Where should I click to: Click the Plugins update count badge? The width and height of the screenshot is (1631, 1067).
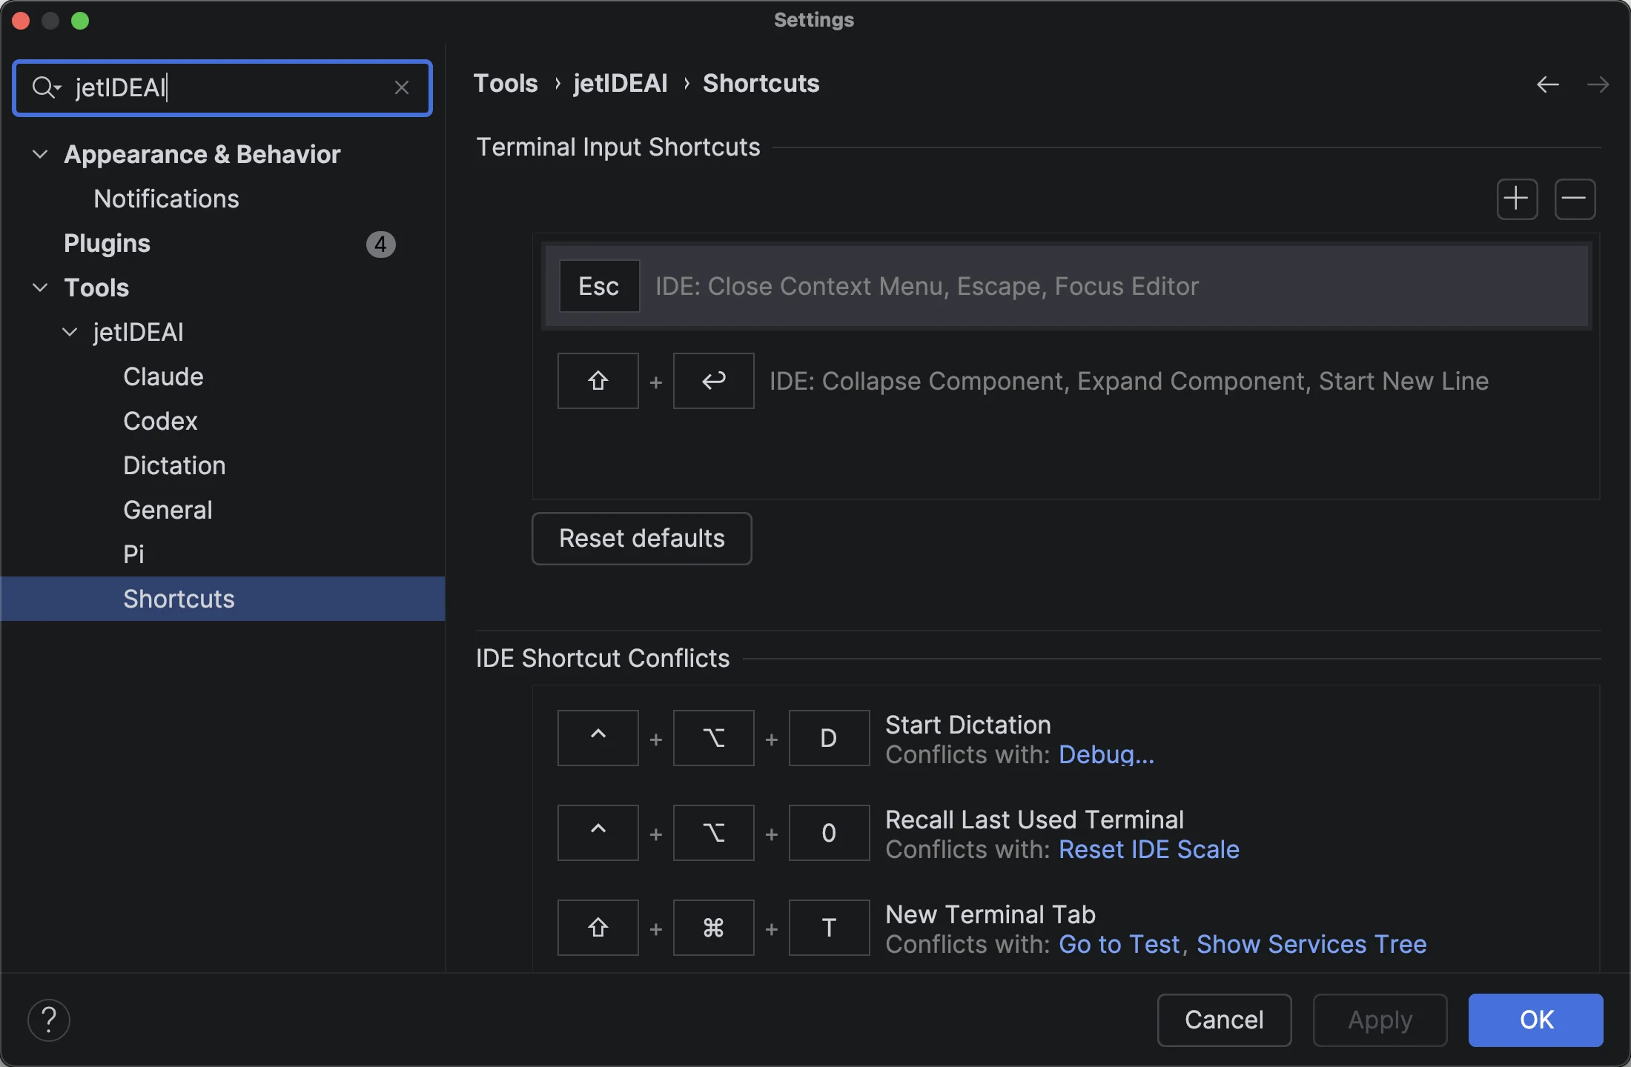(x=380, y=244)
